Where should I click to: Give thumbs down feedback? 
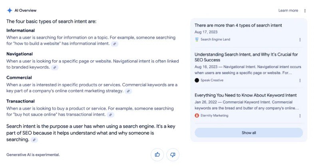(173, 155)
